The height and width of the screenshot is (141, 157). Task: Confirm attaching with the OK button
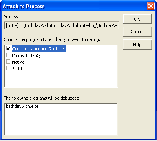pyautogui.click(x=137, y=19)
